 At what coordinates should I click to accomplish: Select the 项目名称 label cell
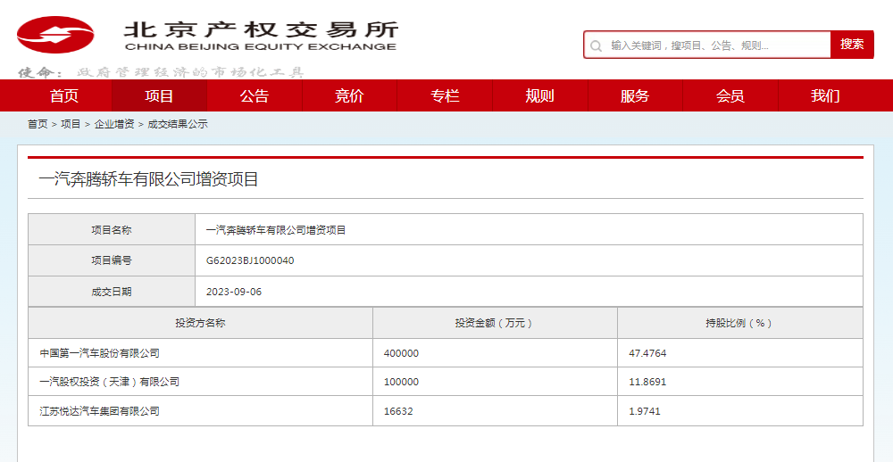[x=112, y=230]
